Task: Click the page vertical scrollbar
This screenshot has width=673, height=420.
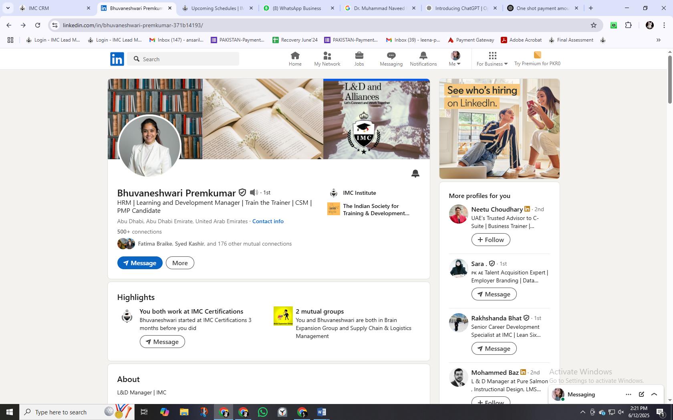Action: click(x=669, y=80)
